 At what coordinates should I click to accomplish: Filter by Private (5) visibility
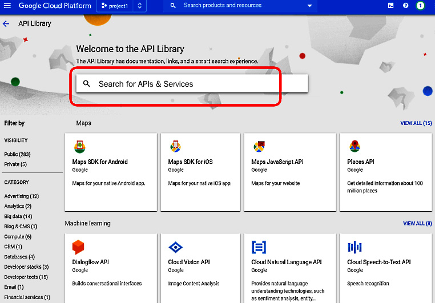tap(15, 164)
